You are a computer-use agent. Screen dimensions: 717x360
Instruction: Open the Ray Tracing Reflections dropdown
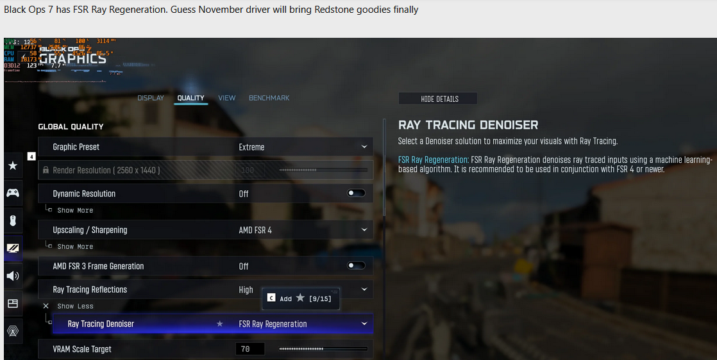pyautogui.click(x=205, y=290)
